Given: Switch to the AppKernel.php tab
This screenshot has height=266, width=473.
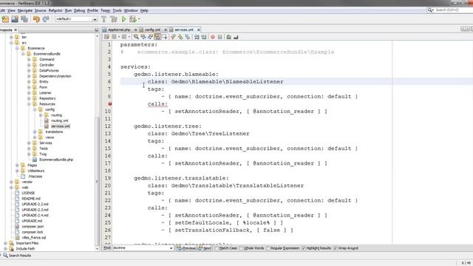Looking at the screenshot, I should tap(119, 30).
